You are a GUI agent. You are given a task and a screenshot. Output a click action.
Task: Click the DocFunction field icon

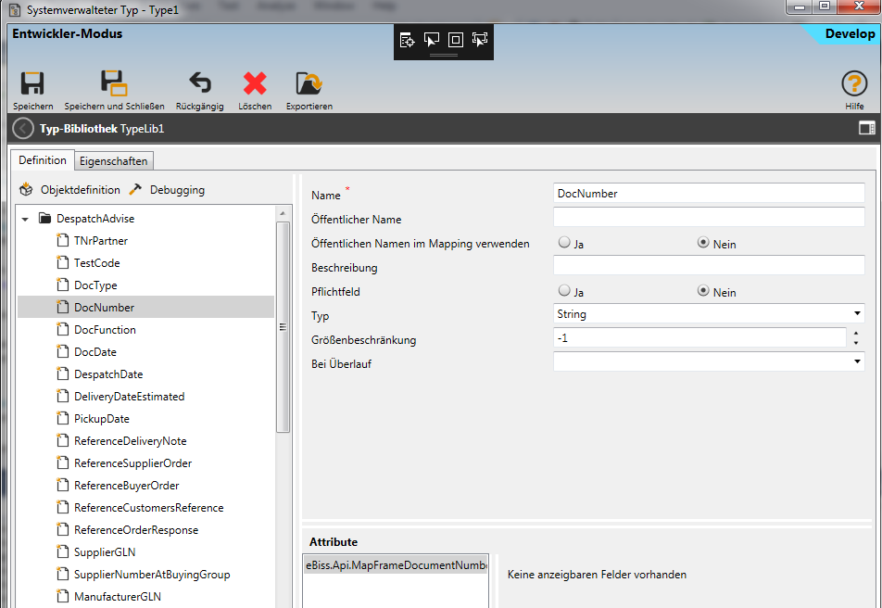coord(62,329)
